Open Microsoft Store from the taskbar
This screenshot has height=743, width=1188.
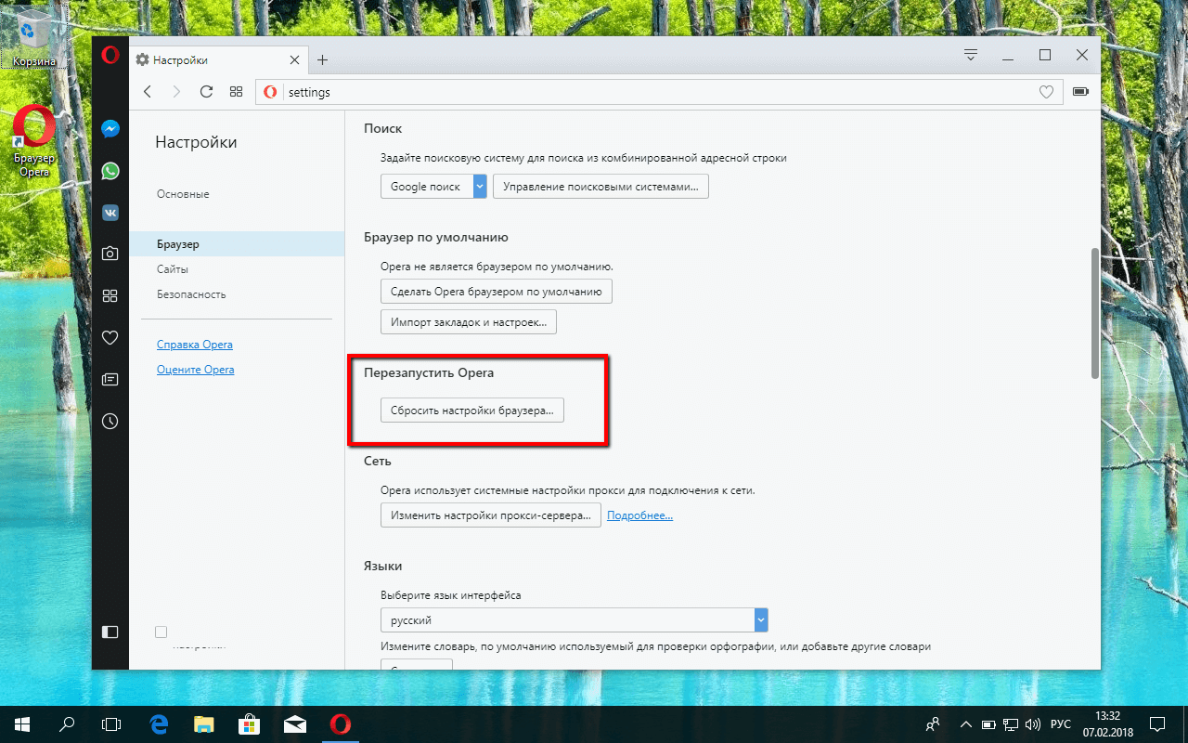pos(250,723)
